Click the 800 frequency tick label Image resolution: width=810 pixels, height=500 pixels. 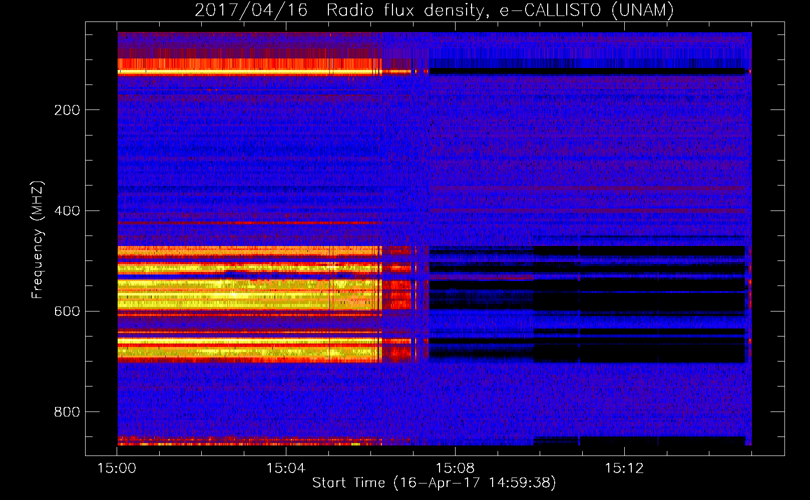pos(67,412)
